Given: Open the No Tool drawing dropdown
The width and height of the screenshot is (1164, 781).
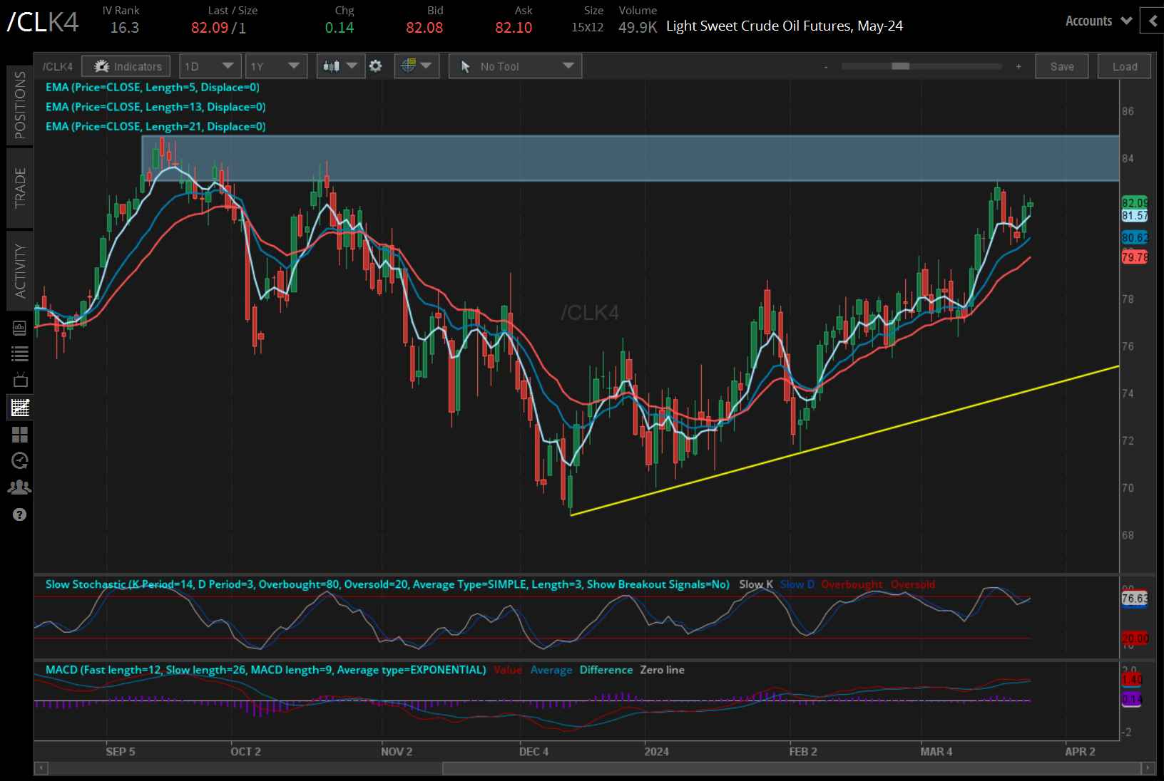Looking at the screenshot, I should pos(515,66).
